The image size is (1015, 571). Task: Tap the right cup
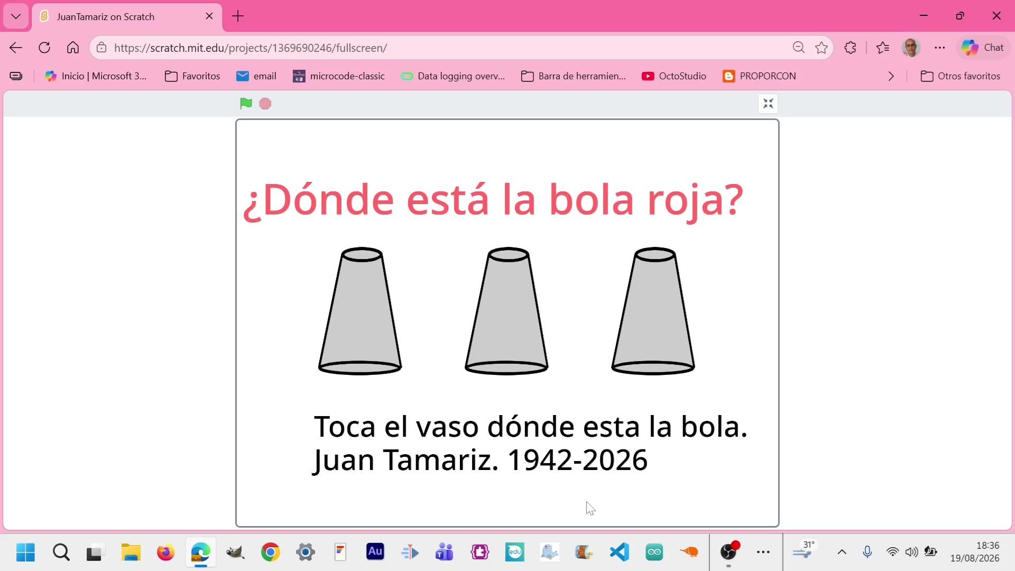click(x=653, y=311)
